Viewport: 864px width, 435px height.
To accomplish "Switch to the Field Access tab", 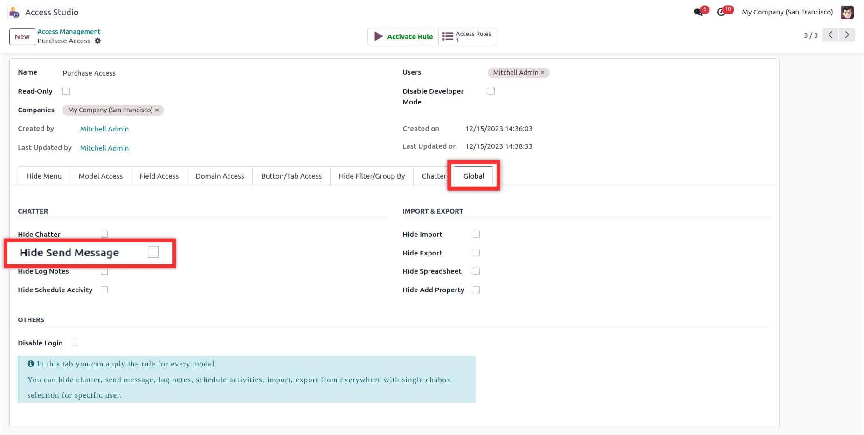I will 159,176.
